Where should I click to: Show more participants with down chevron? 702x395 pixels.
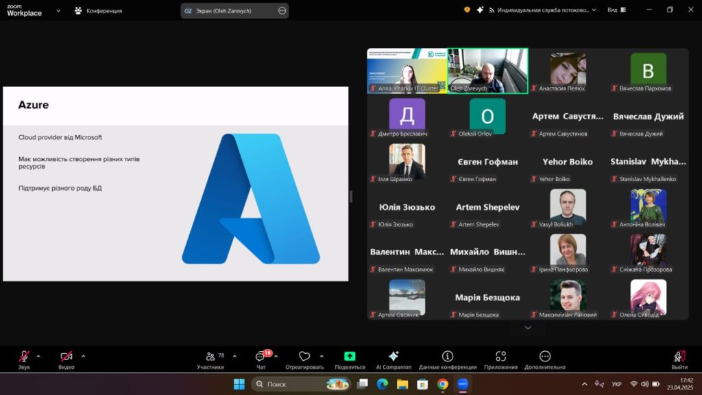(528, 328)
